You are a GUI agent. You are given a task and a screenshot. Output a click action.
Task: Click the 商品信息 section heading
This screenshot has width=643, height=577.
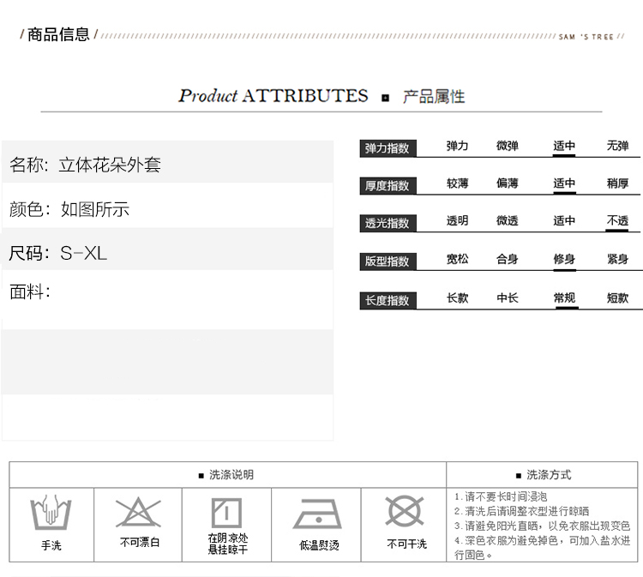click(x=58, y=35)
